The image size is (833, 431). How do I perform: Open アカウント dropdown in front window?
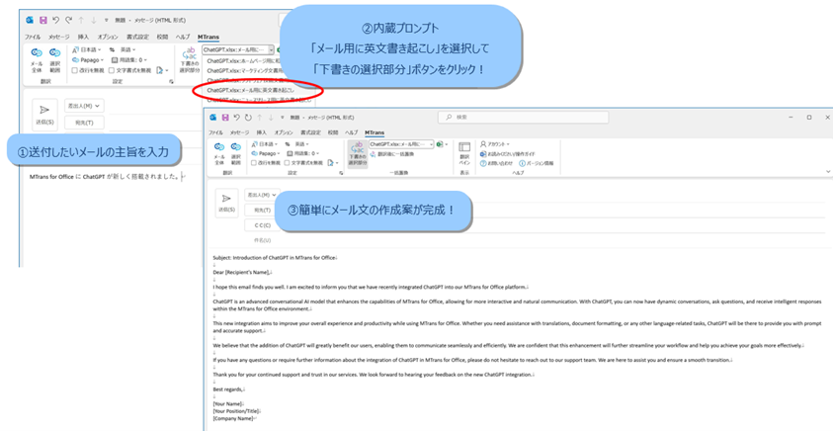(495, 144)
